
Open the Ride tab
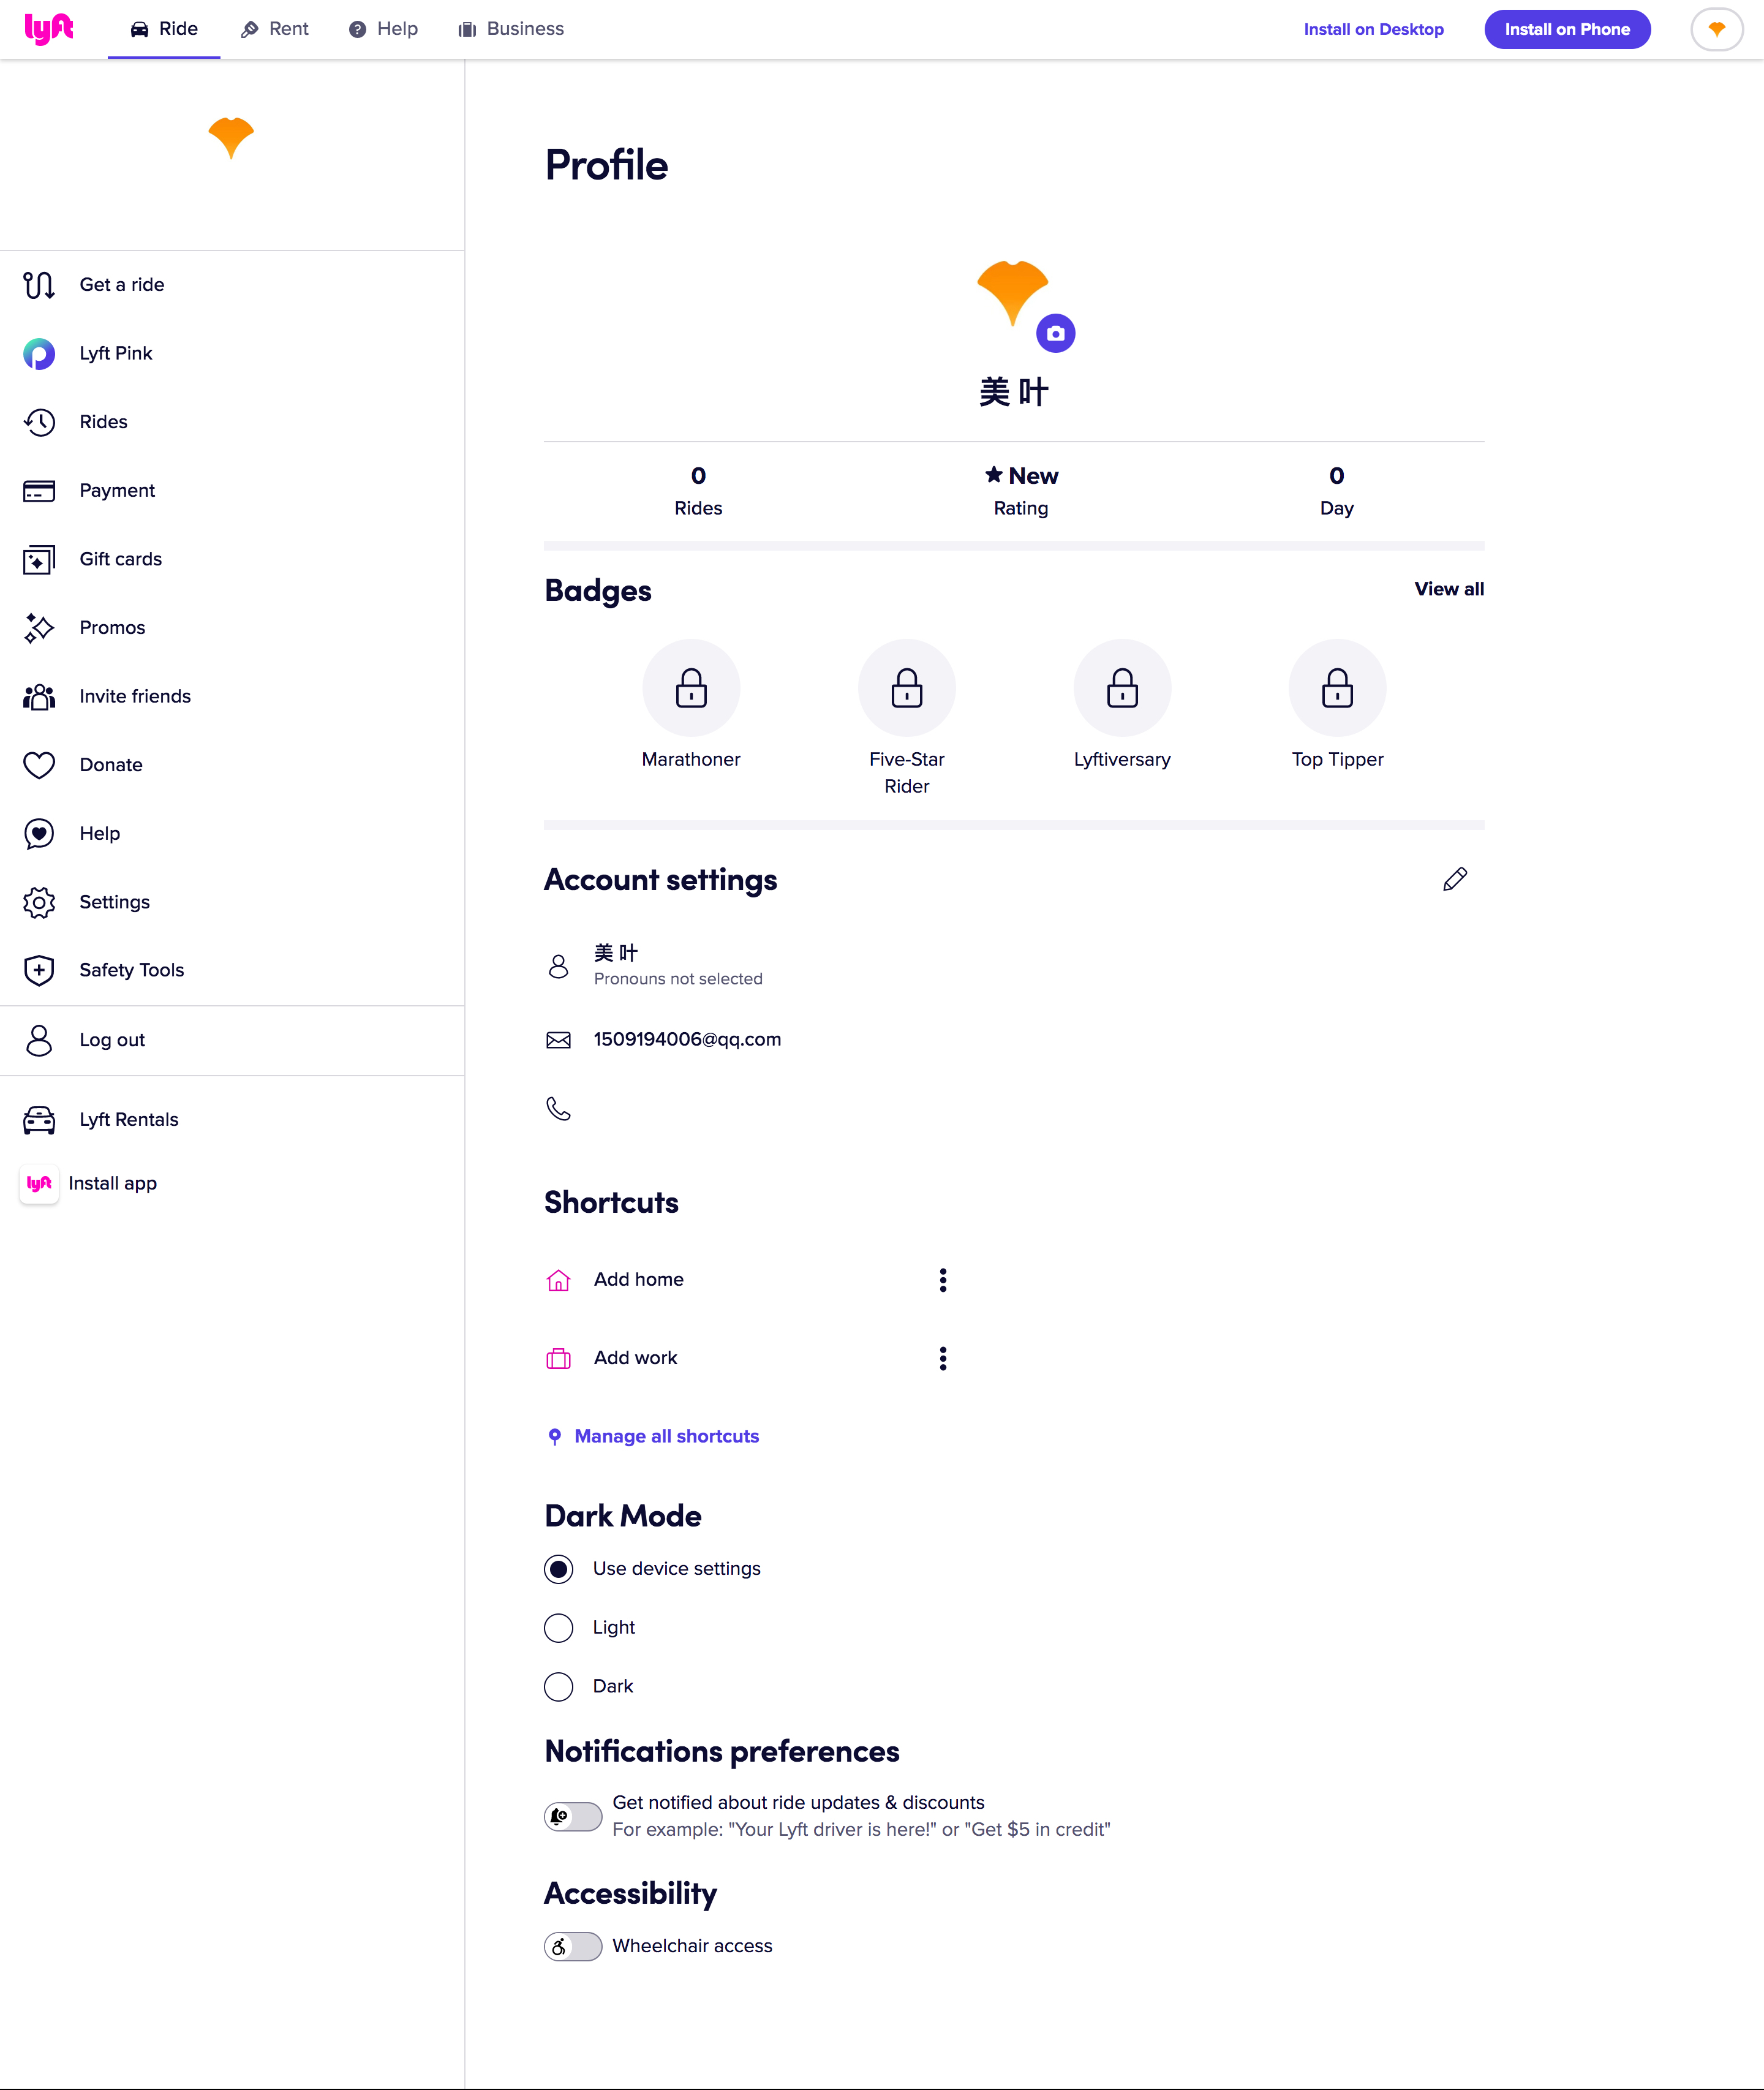[x=164, y=29]
